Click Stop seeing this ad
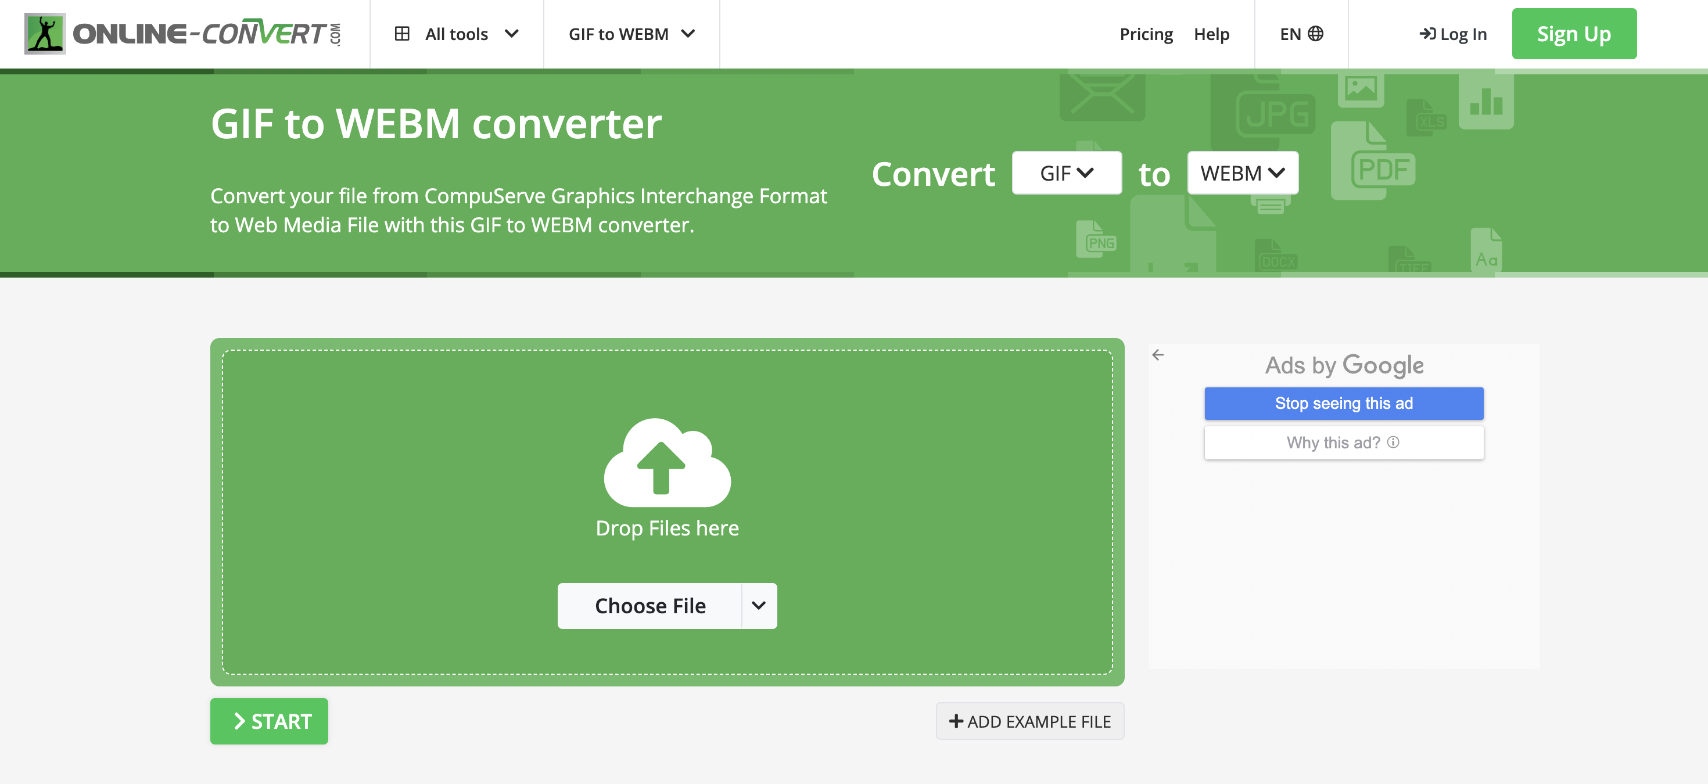The width and height of the screenshot is (1708, 784). coord(1343,404)
